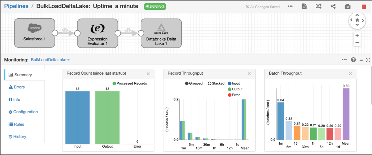This screenshot has width=372, height=155.
Task: Open the BulkLoadDeltaLake monitoring dropdown
Action: click(x=50, y=60)
